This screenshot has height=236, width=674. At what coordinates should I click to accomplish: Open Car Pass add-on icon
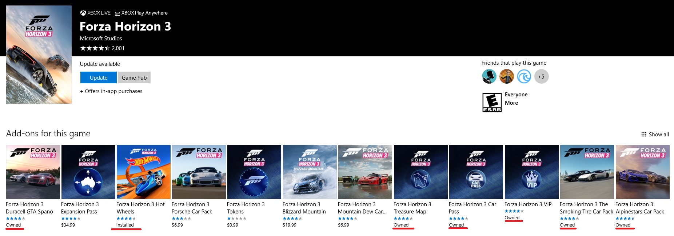(x=476, y=172)
